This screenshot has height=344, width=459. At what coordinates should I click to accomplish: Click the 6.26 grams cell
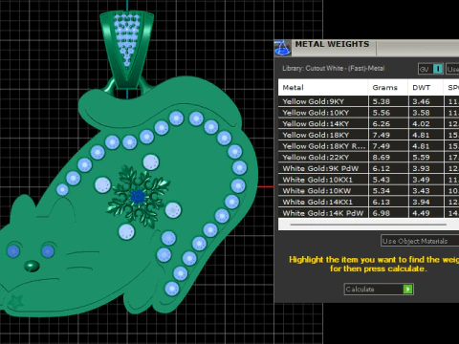coord(388,123)
